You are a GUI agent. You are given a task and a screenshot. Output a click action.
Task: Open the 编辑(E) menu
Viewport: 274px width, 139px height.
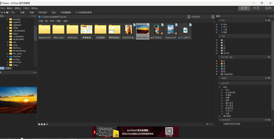pyautogui.click(x=10, y=8)
